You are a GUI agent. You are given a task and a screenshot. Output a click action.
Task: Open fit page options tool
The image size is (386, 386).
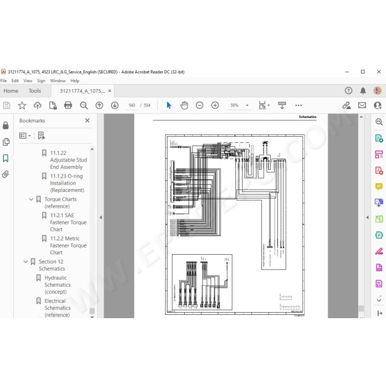pos(262,105)
